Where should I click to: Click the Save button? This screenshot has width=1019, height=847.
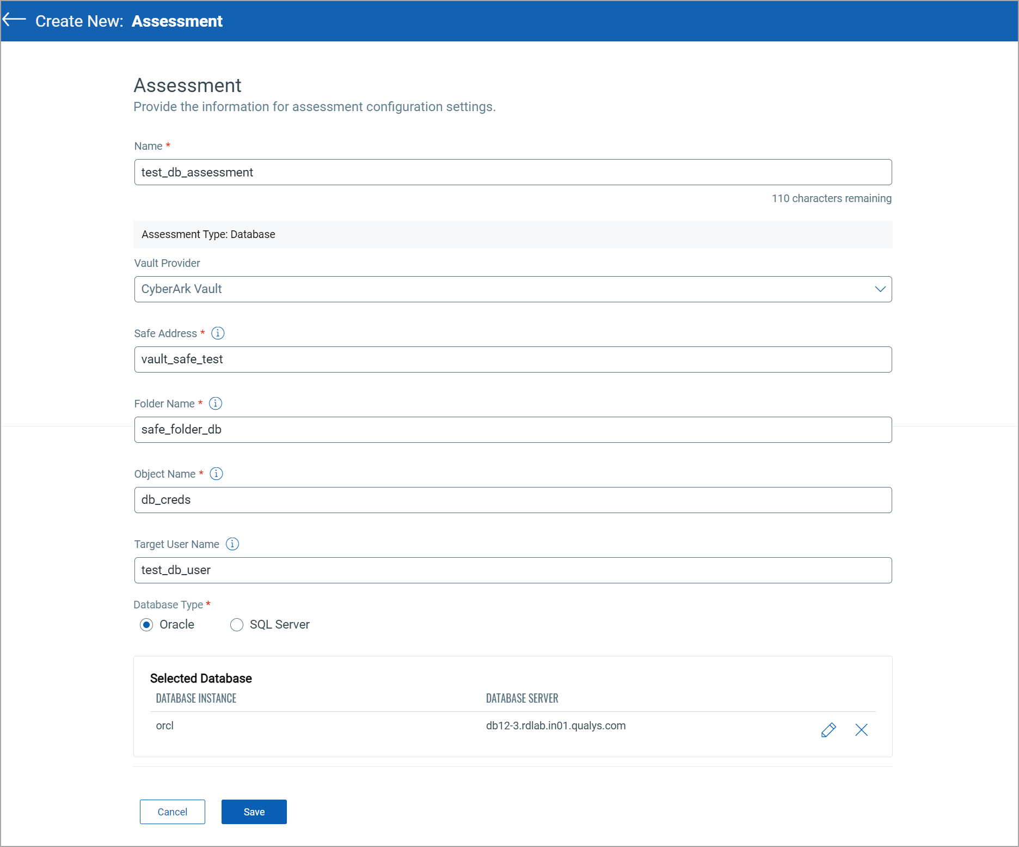pos(254,812)
